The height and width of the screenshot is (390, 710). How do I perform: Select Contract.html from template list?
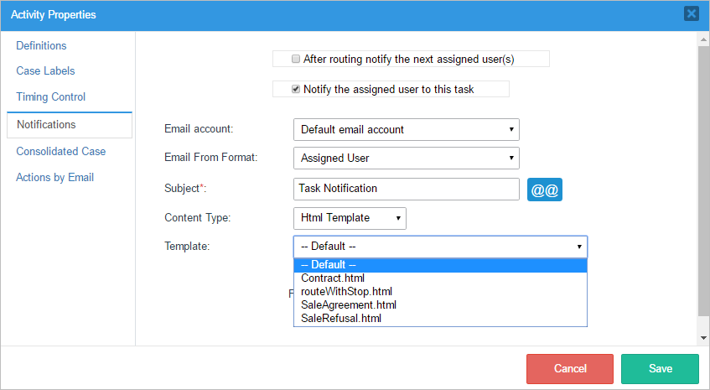[333, 278]
